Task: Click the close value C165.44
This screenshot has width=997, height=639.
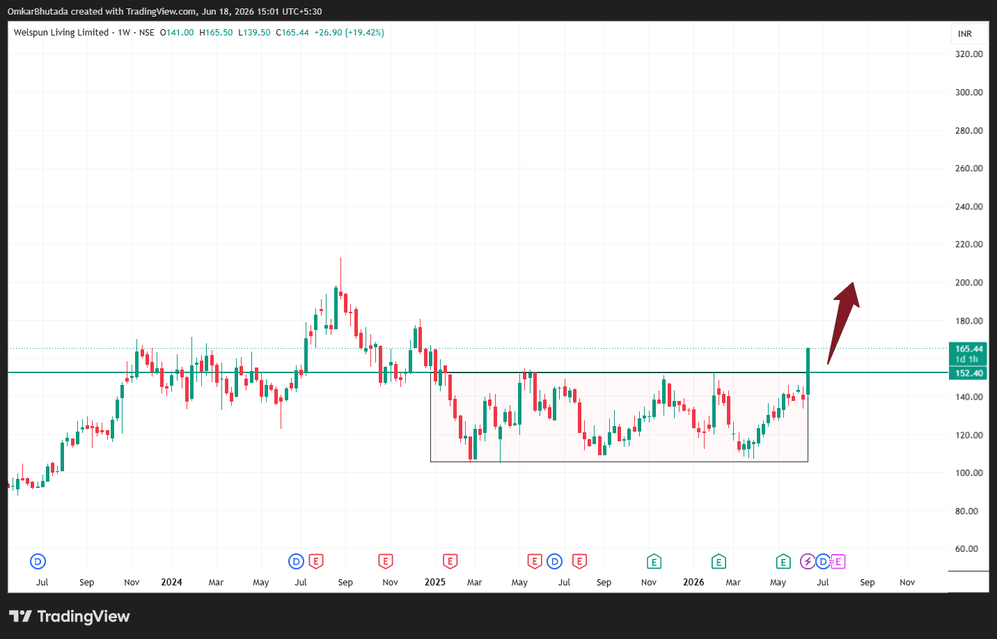Action: click(292, 33)
